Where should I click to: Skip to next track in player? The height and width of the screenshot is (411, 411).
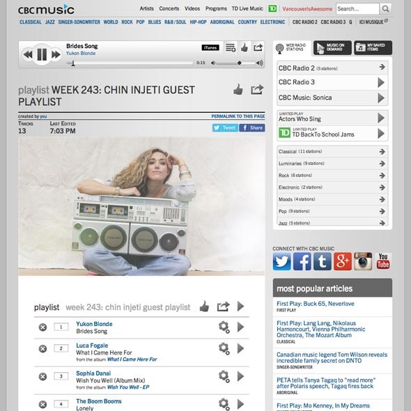pyautogui.click(x=56, y=54)
